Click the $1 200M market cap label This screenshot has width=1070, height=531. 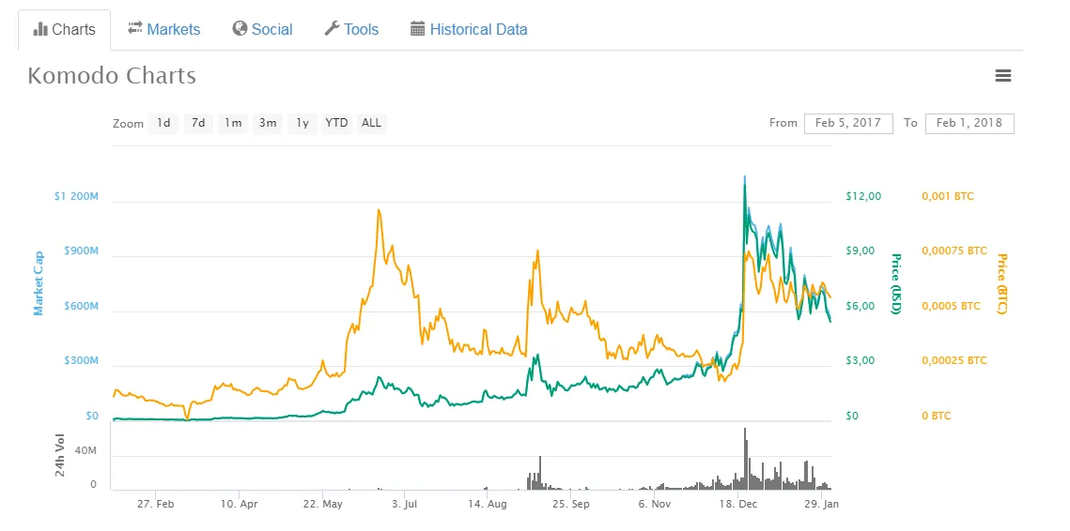coord(76,196)
